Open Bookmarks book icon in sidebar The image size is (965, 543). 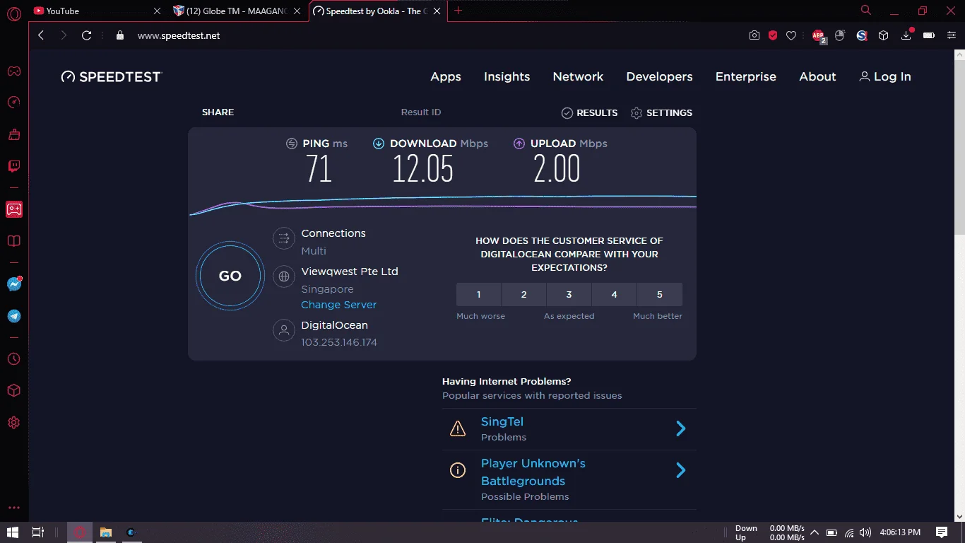pos(13,241)
